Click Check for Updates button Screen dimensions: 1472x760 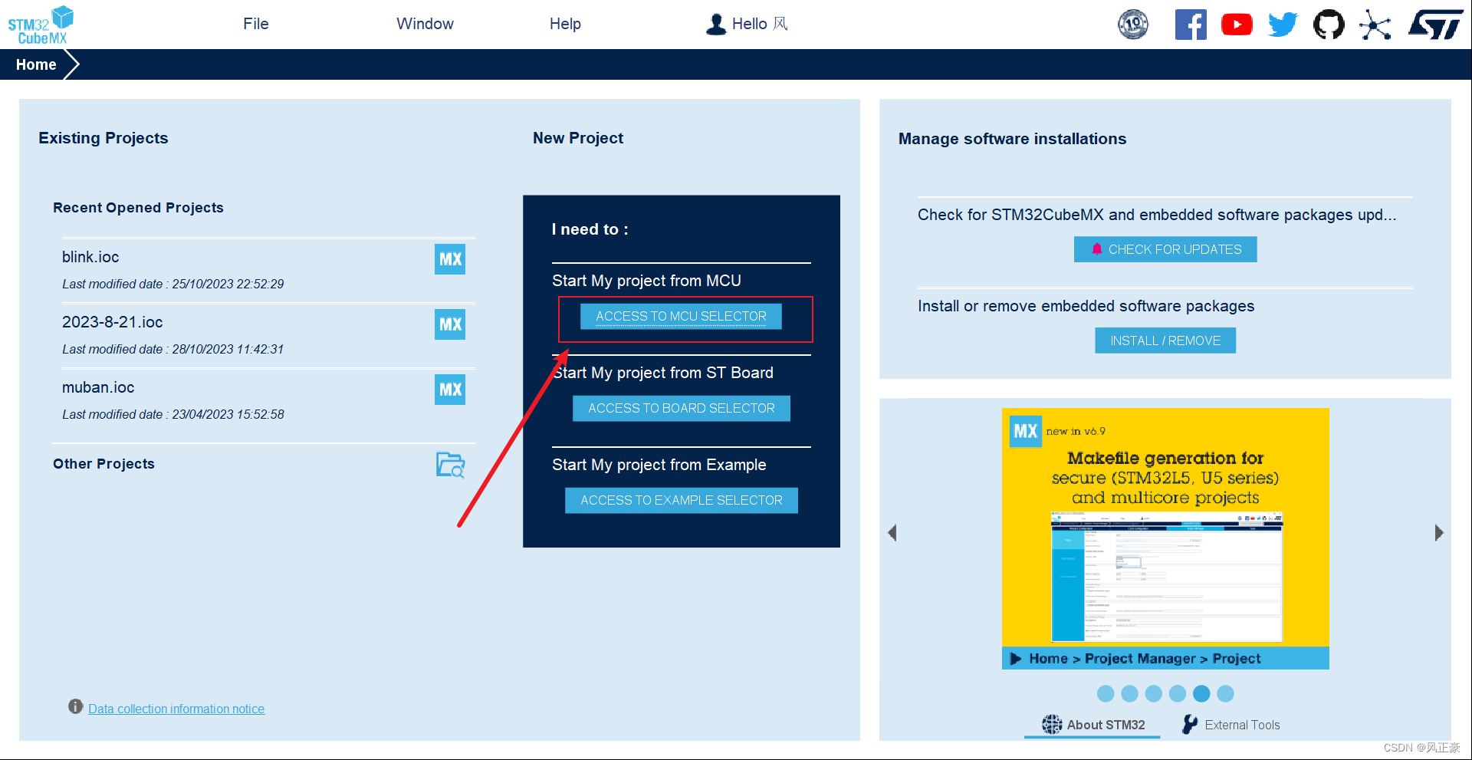1165,249
